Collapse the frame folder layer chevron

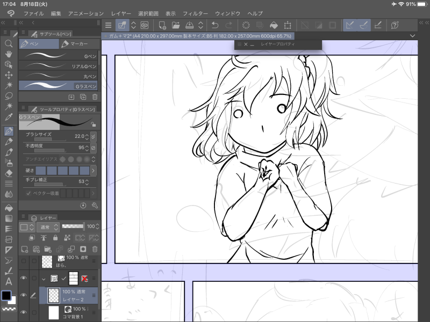(44, 279)
